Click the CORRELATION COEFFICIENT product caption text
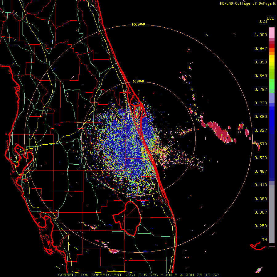Viewport: 277px width, 277px height. tap(97, 275)
